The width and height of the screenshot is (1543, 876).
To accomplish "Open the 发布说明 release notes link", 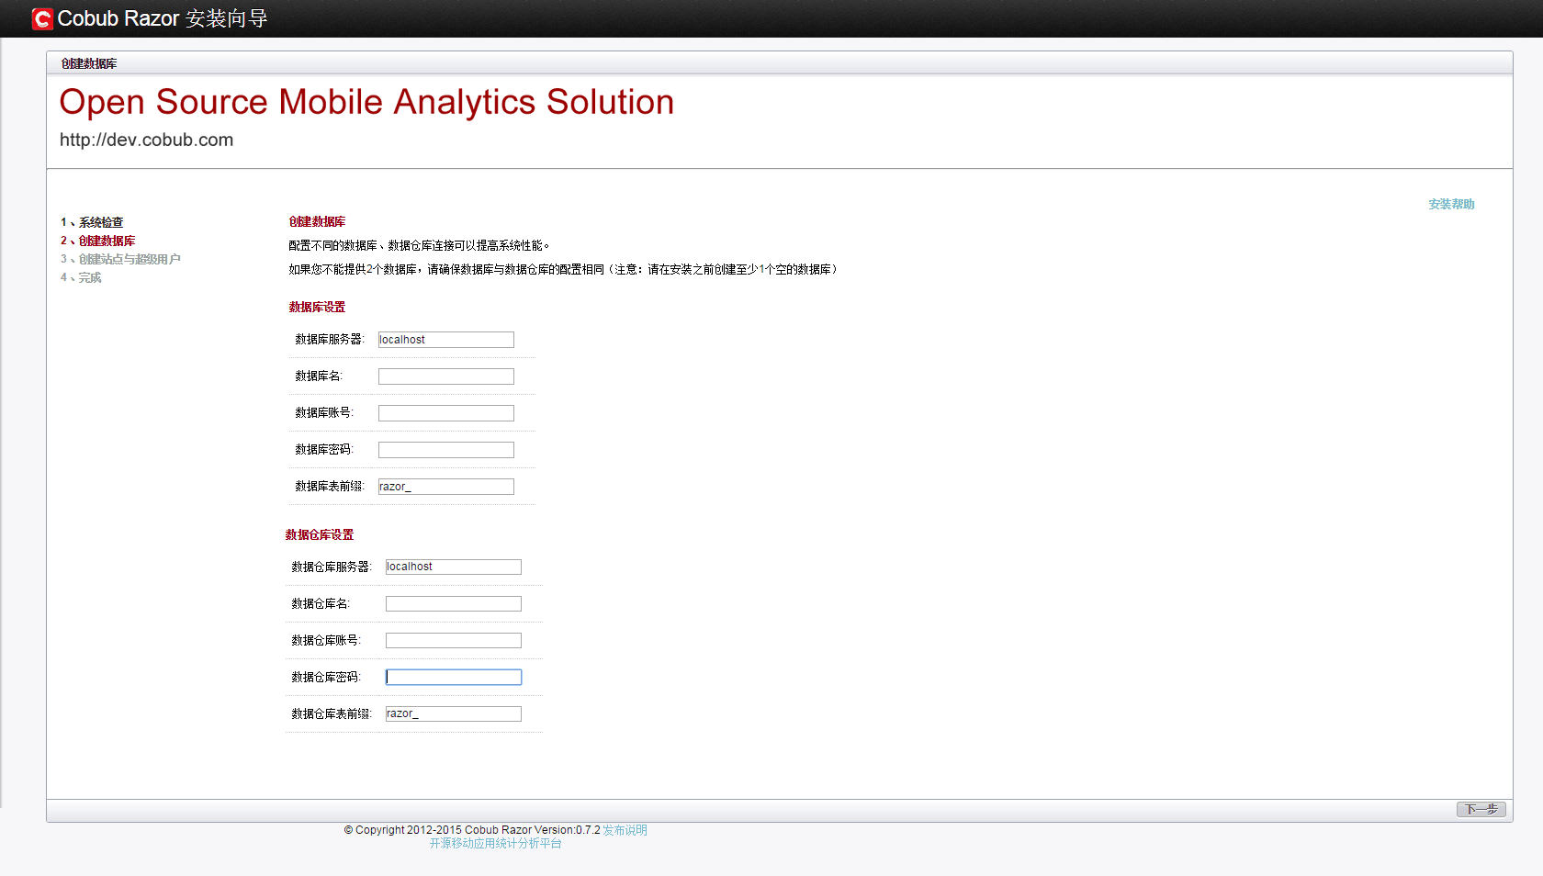I will tap(625, 830).
